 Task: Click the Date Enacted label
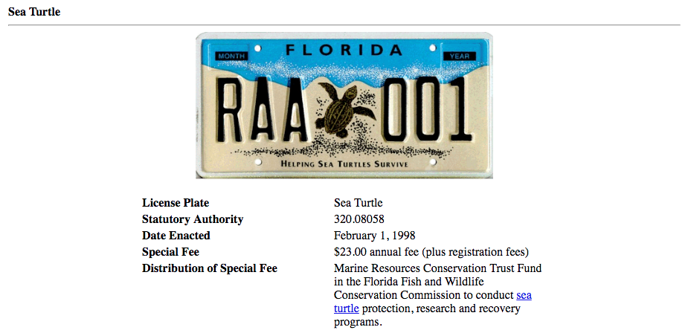click(176, 236)
